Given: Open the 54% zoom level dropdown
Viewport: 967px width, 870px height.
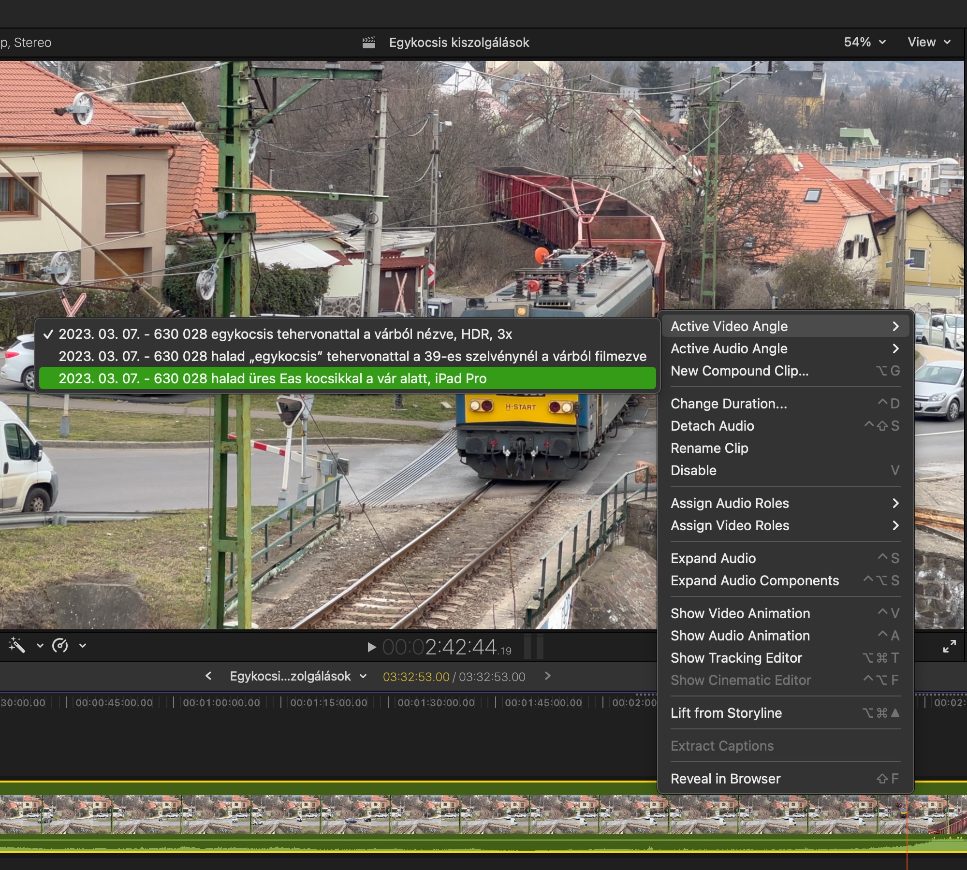Looking at the screenshot, I should tap(864, 42).
